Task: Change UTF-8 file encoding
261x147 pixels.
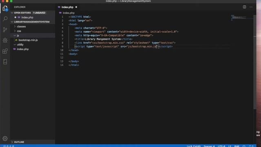Action: click(x=221, y=146)
